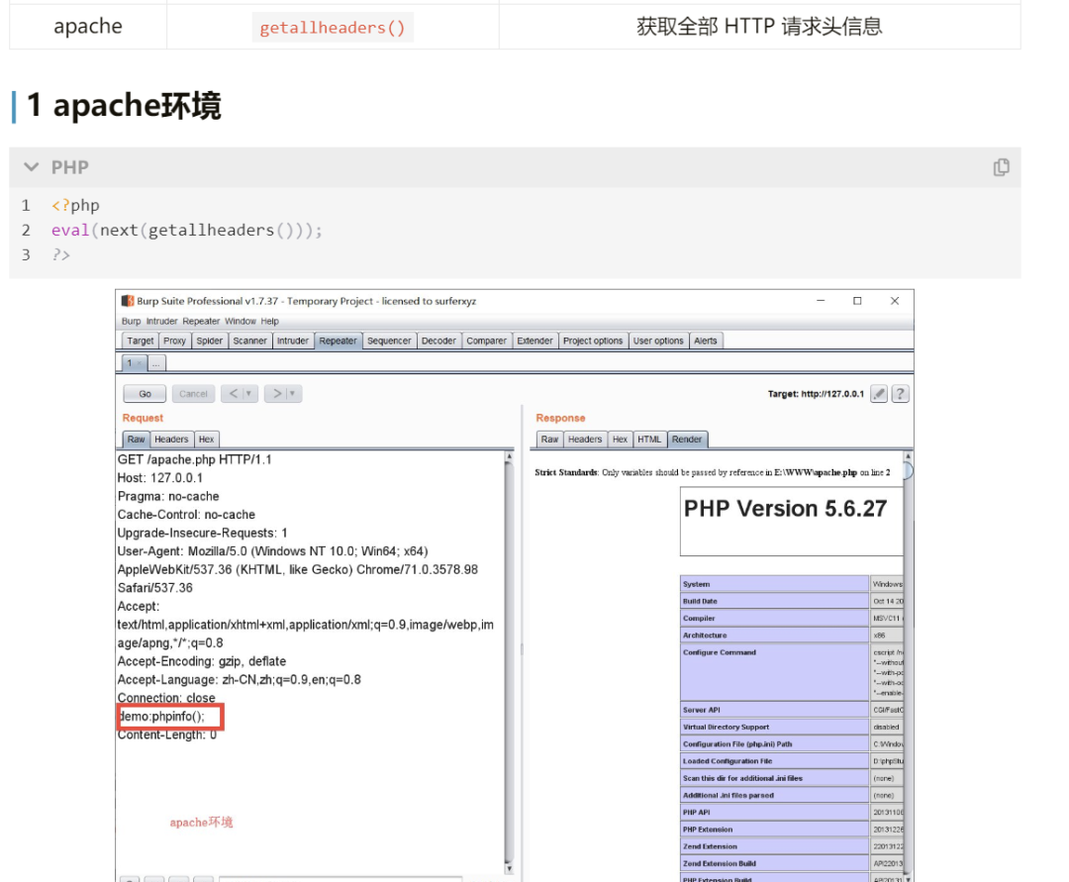Switch to the Target tab

pyautogui.click(x=140, y=341)
